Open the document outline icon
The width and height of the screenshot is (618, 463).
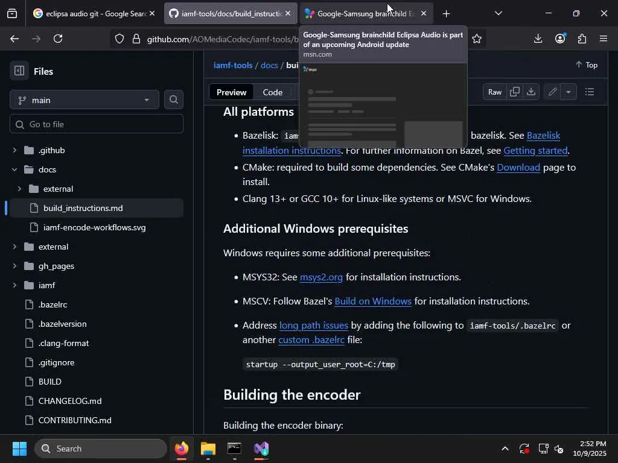pyautogui.click(x=590, y=92)
